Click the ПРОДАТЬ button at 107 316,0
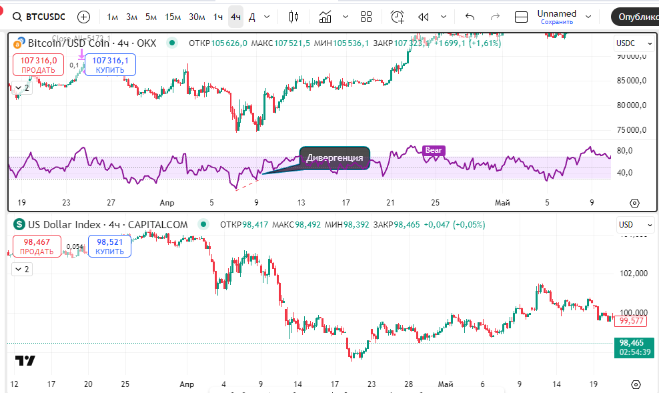Viewport: 659px width, 393px height. pos(38,65)
